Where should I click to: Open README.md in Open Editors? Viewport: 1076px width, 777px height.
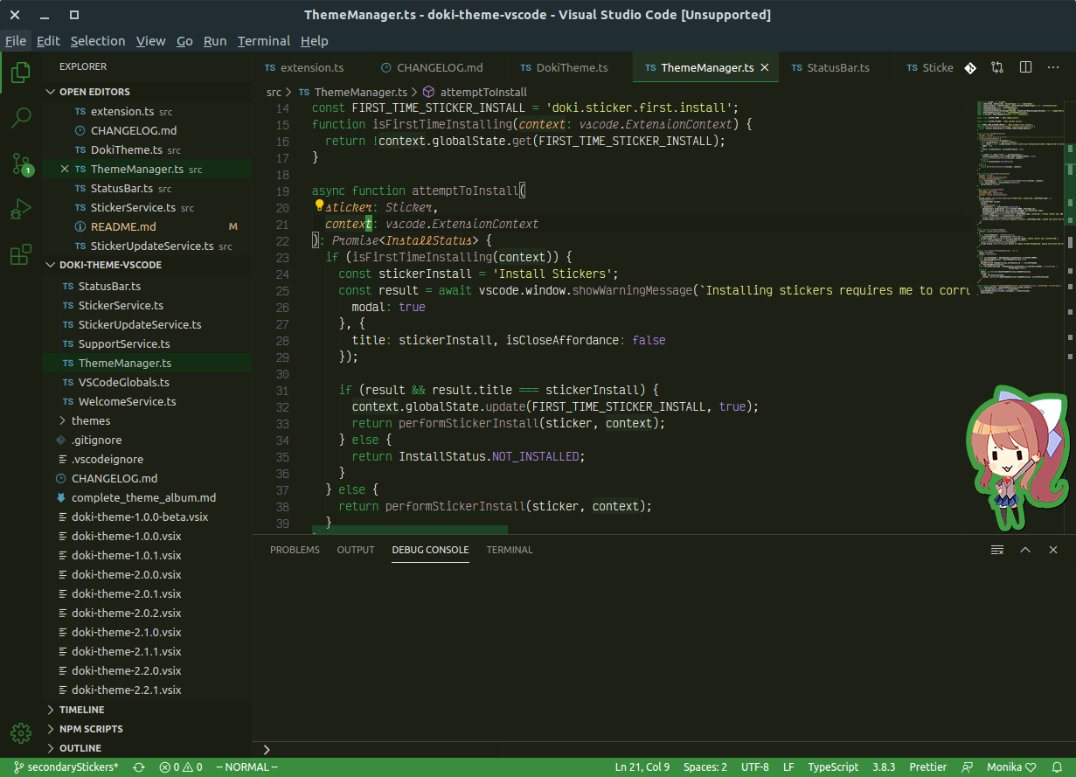pos(147,226)
